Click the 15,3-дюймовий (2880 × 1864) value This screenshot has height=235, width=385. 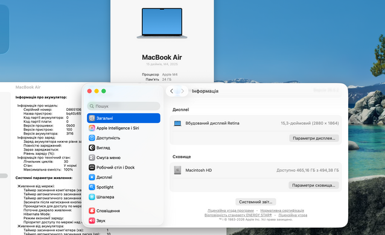(x=310, y=123)
